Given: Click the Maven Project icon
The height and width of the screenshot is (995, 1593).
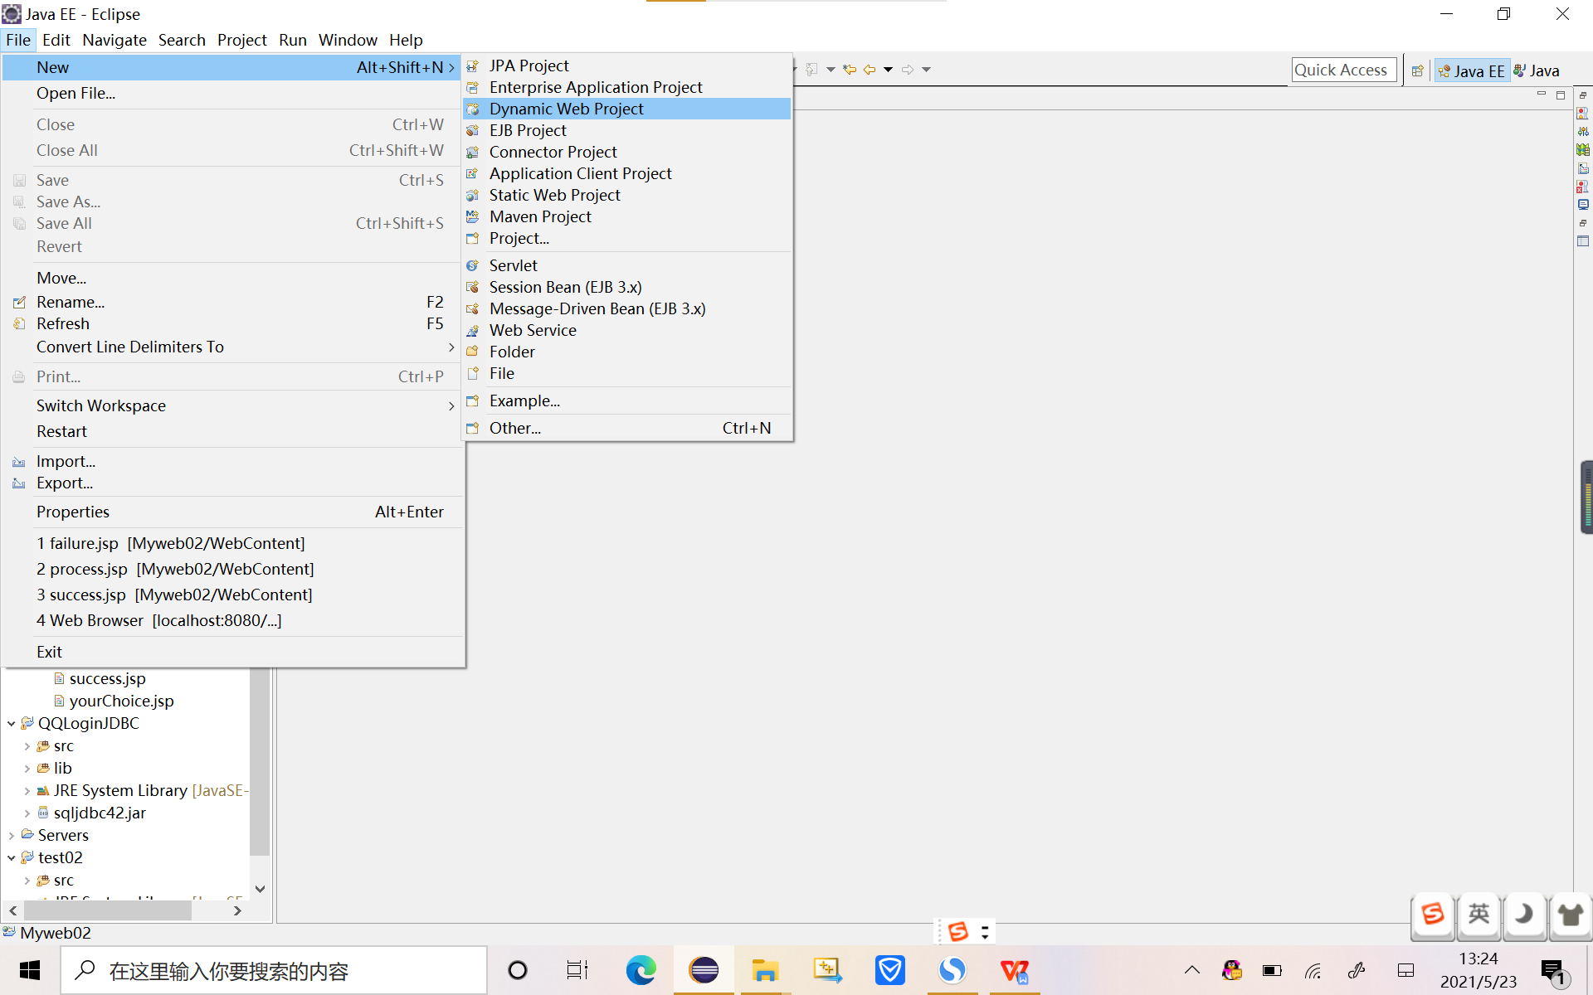Looking at the screenshot, I should click(x=473, y=216).
